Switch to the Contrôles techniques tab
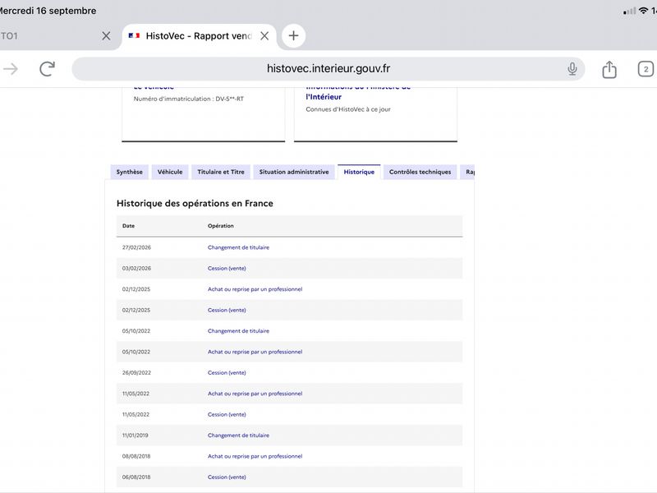This screenshot has height=493, width=657. click(420, 172)
